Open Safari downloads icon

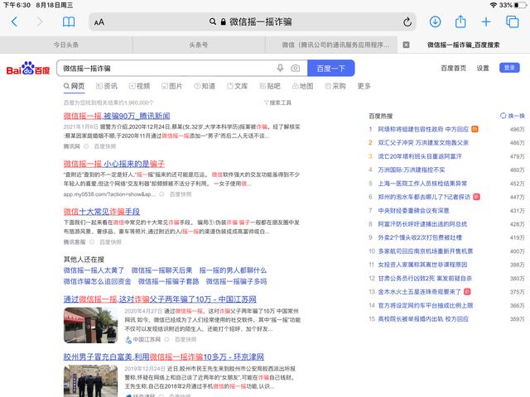point(435,22)
